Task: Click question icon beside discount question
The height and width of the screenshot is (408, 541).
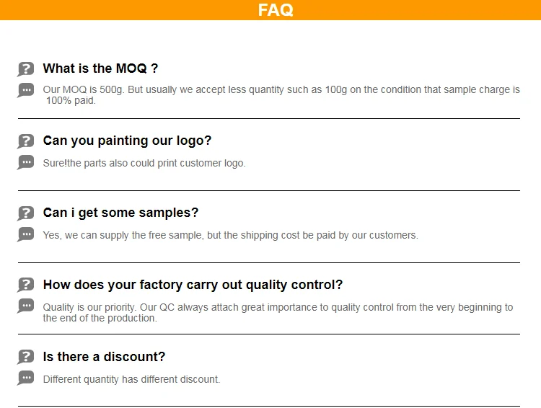Action: (x=26, y=357)
